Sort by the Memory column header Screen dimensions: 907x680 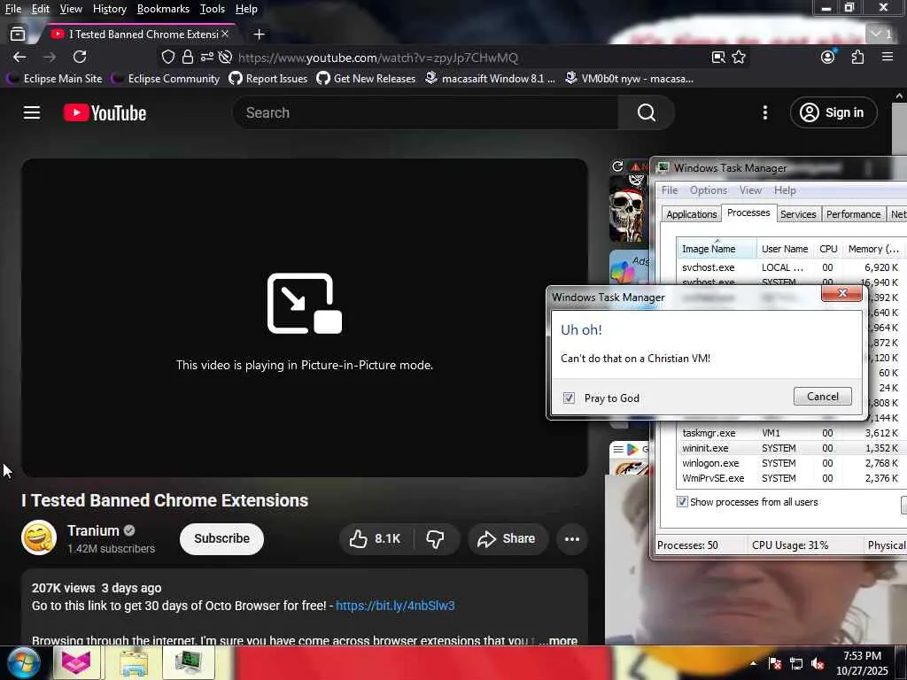873,249
